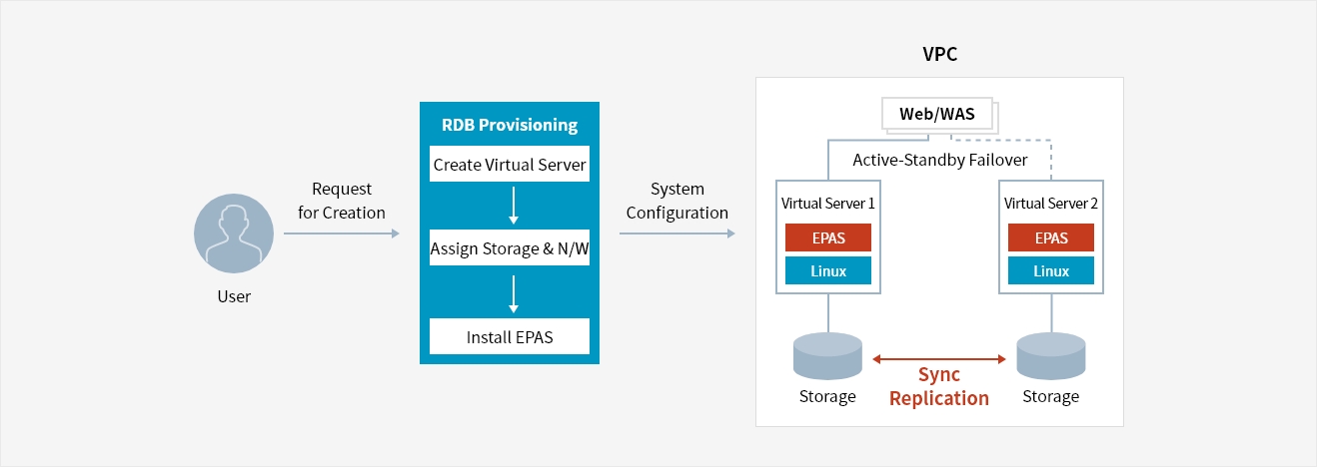Select the Install EPAS step box
Screen dimensions: 1317x467
[x=510, y=337]
